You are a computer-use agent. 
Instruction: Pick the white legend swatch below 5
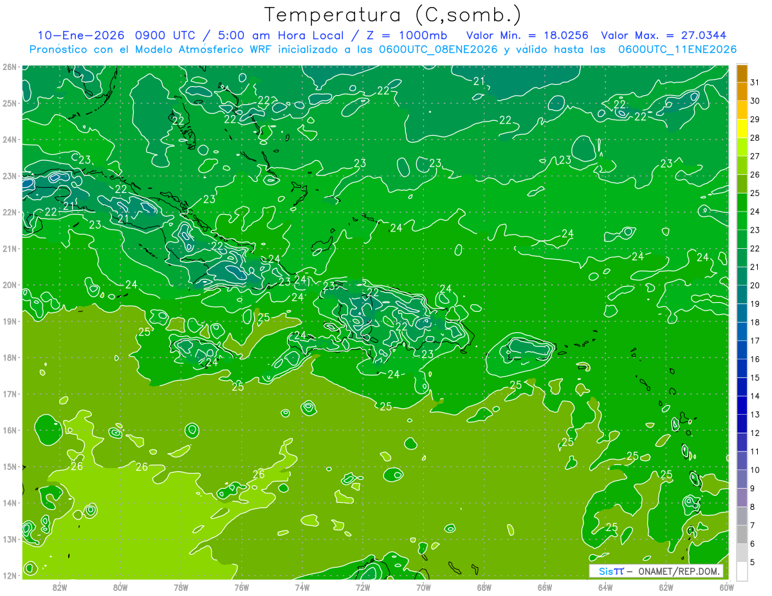[x=742, y=571]
